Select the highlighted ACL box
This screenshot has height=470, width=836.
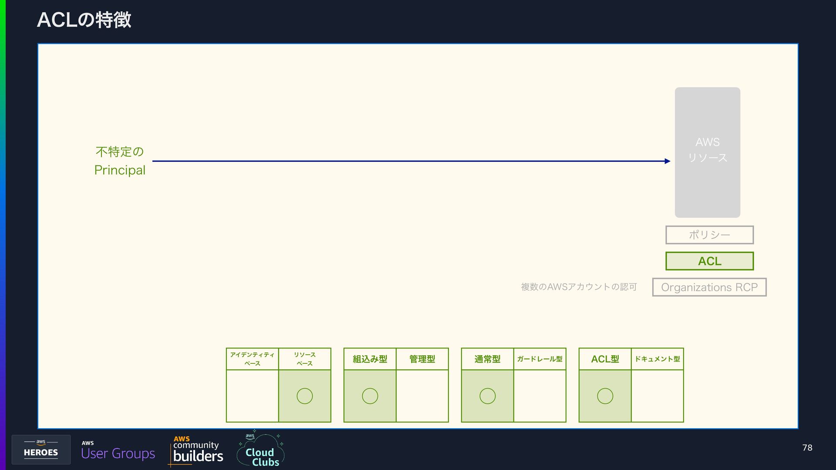(x=710, y=261)
